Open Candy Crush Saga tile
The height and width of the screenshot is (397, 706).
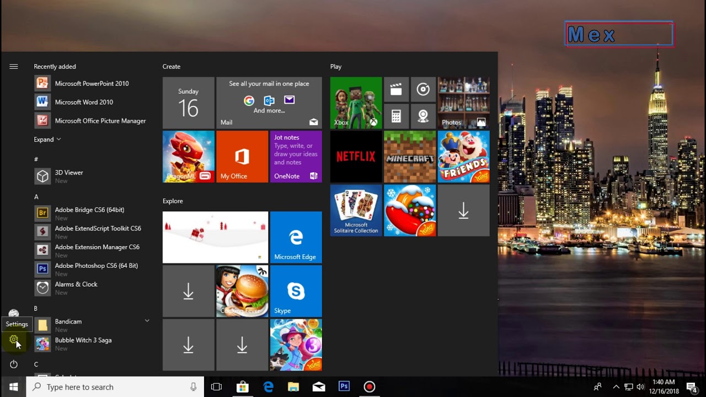click(410, 210)
